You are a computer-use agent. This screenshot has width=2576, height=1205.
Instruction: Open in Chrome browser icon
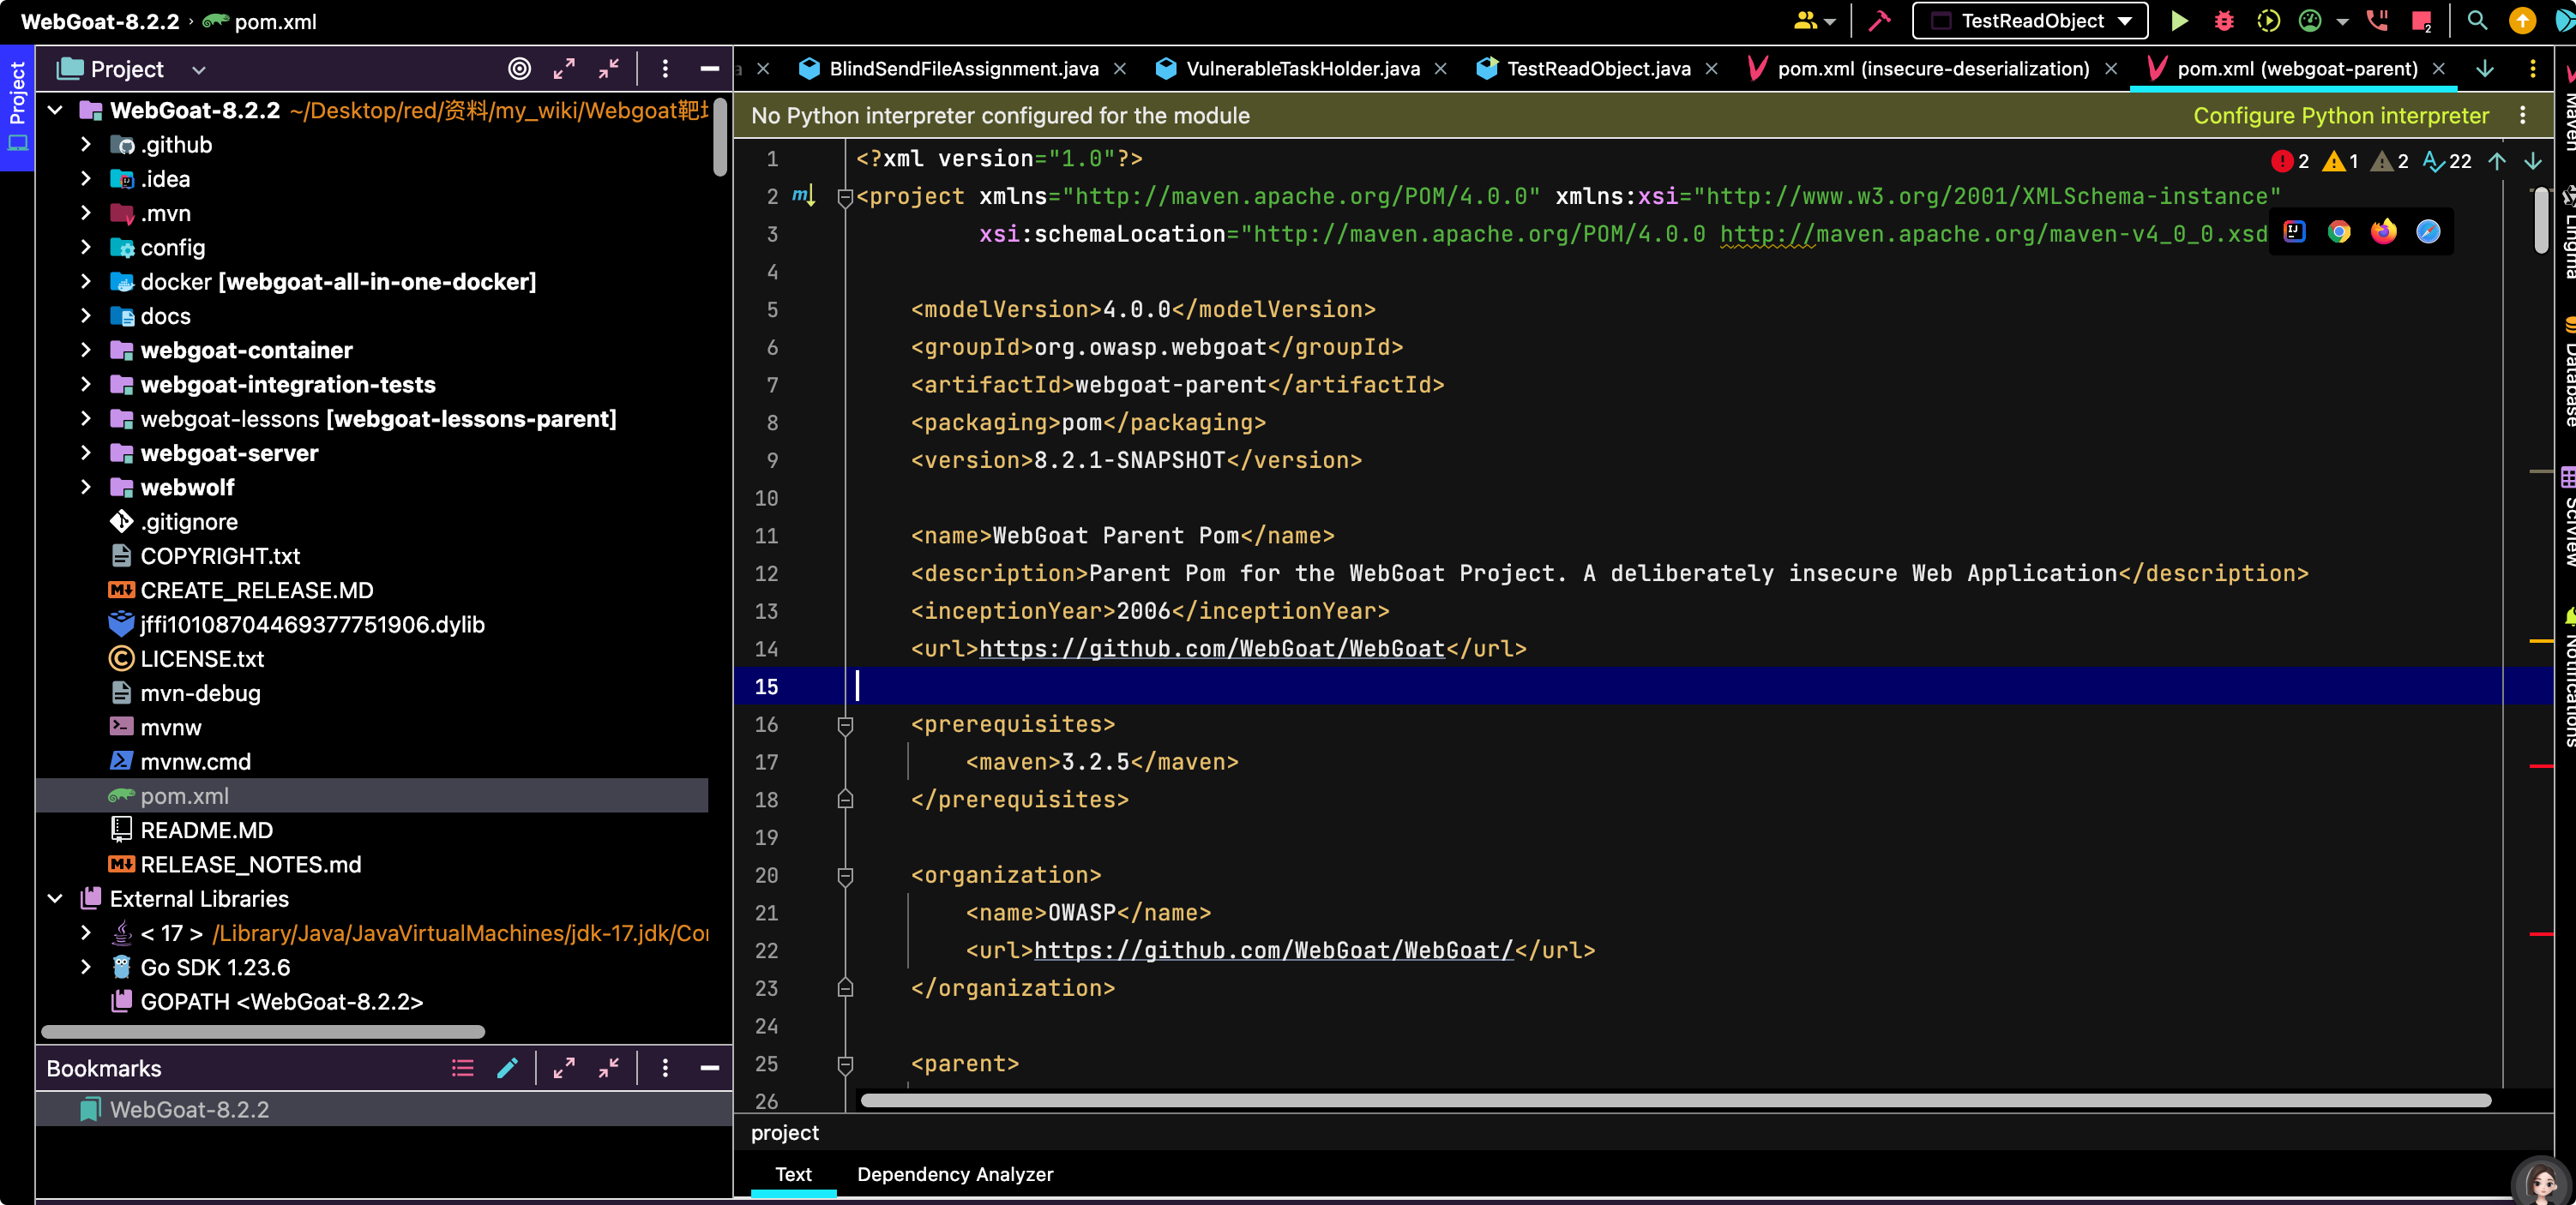coord(2338,231)
